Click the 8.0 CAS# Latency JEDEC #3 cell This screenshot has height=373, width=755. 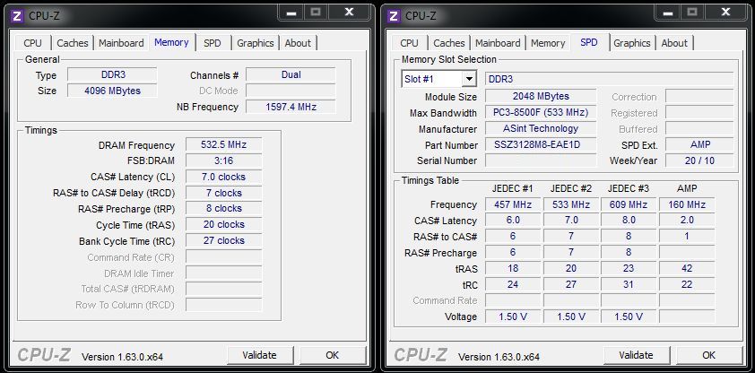(629, 220)
